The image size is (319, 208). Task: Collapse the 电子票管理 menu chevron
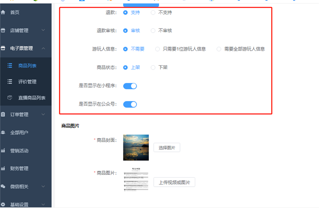[x=43, y=48]
